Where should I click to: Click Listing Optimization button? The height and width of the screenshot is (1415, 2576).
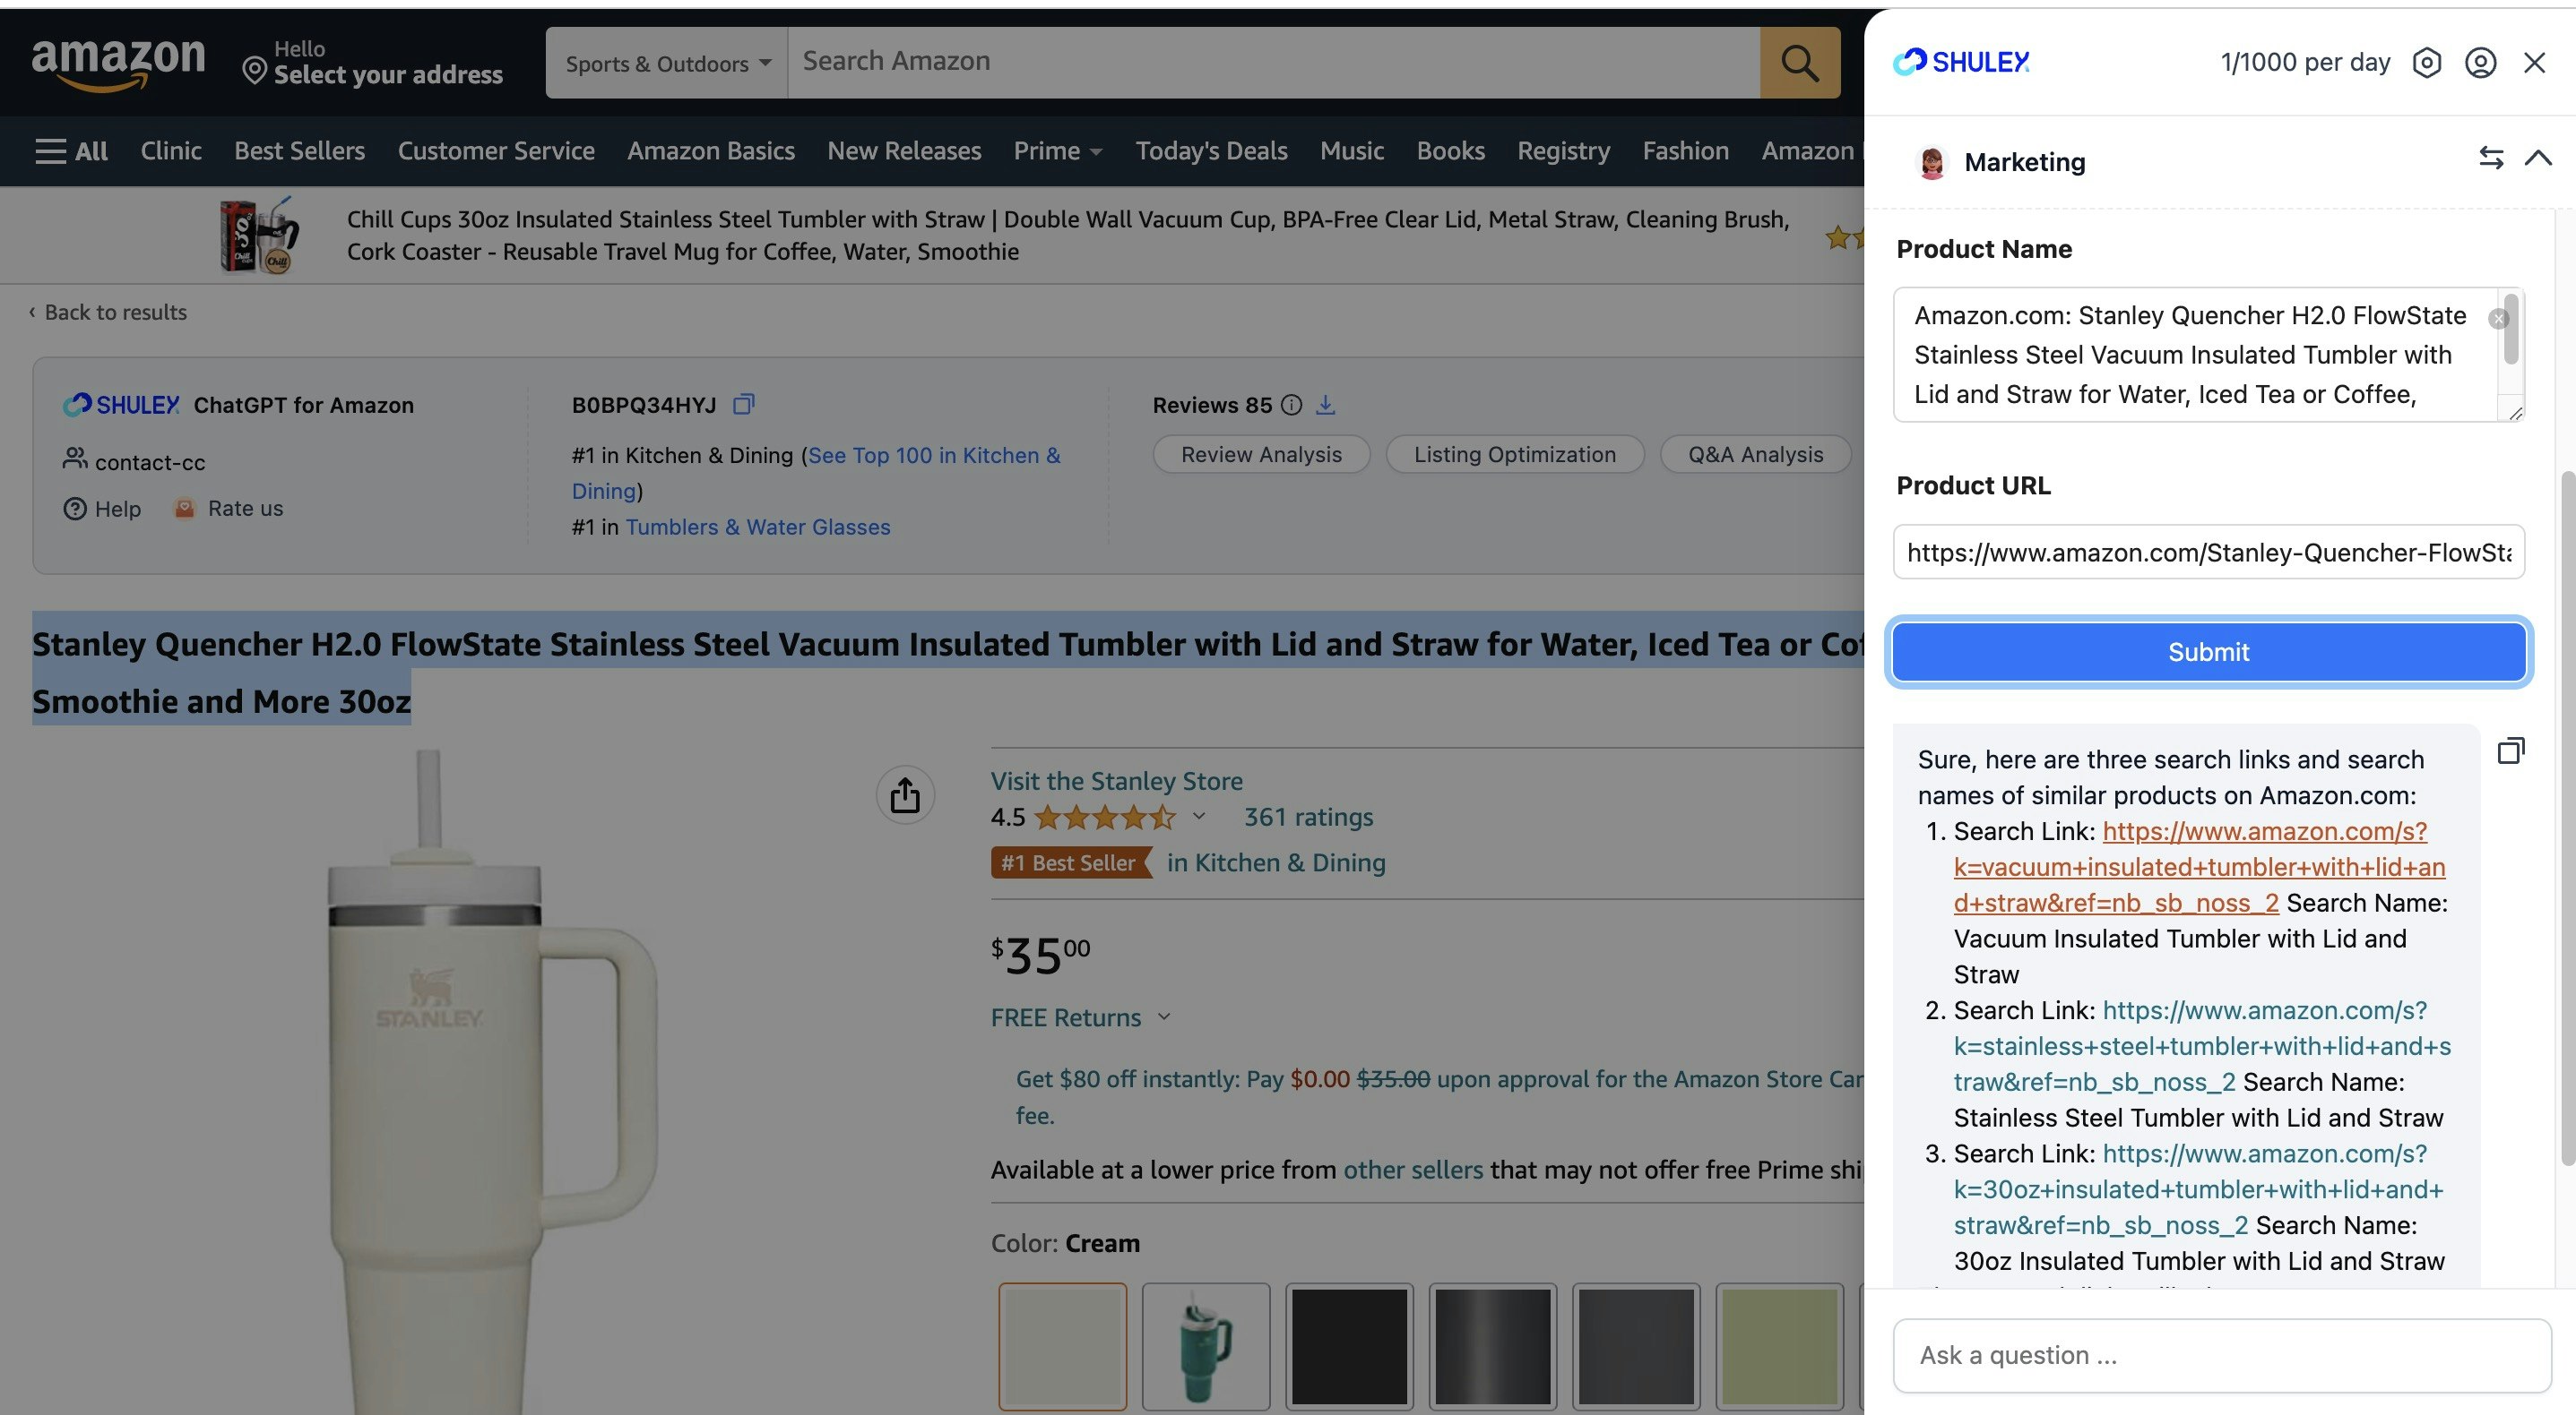click(1514, 455)
